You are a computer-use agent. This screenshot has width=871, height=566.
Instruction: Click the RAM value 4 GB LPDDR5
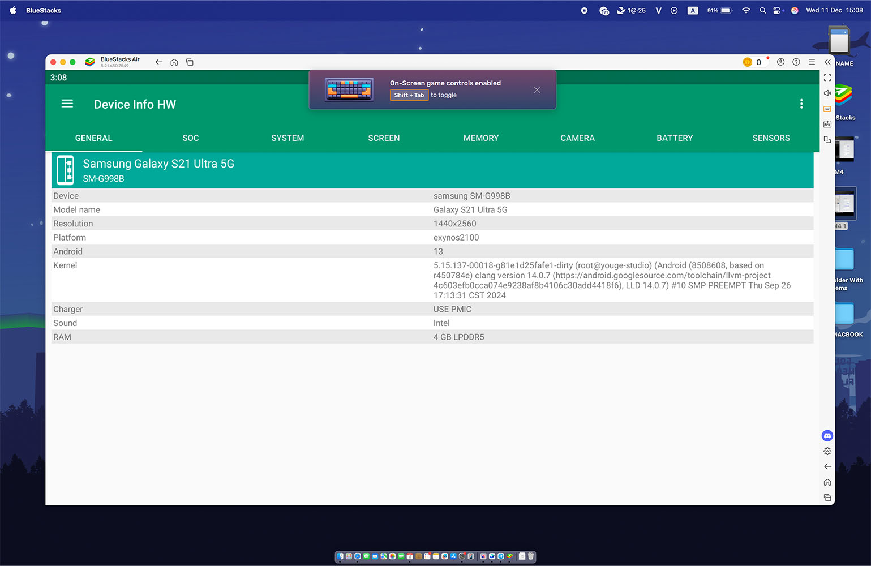click(x=459, y=337)
